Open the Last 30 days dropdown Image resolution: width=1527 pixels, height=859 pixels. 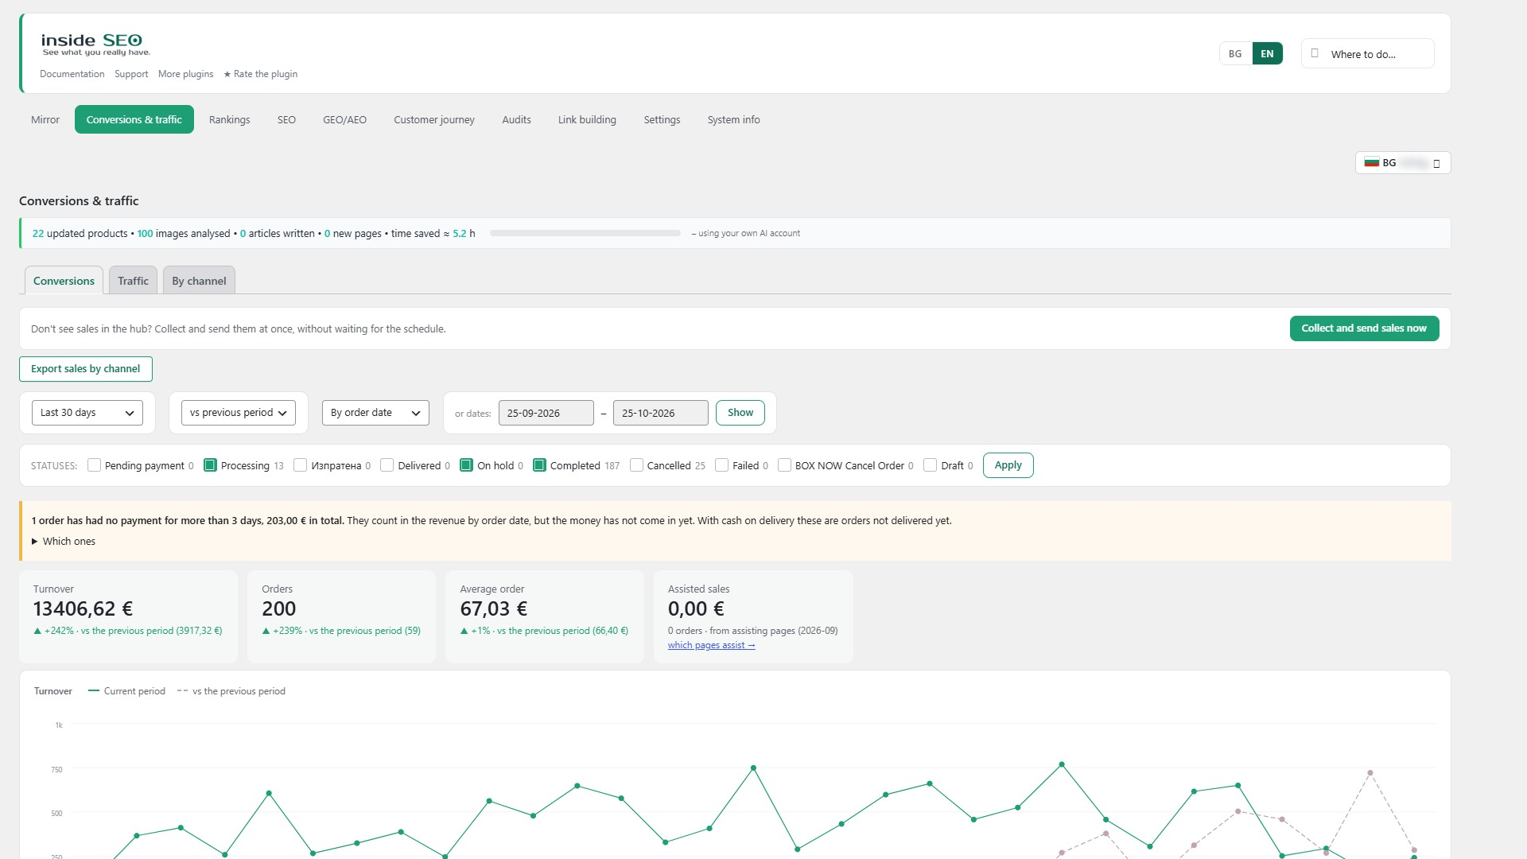pos(87,413)
